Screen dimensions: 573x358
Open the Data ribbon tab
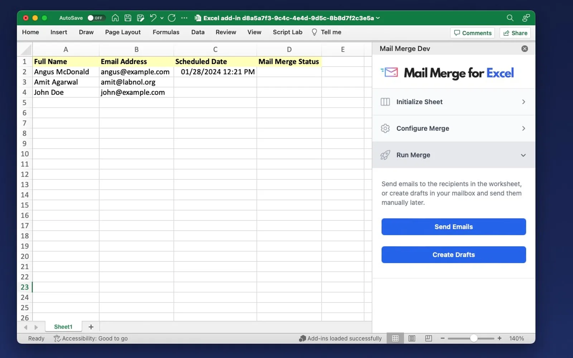198,32
